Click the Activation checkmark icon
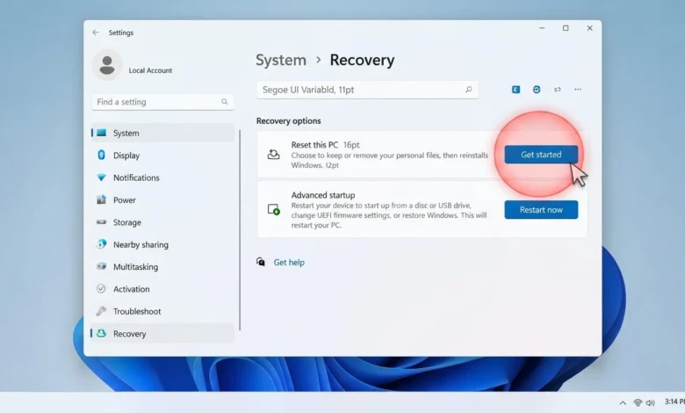 point(101,289)
